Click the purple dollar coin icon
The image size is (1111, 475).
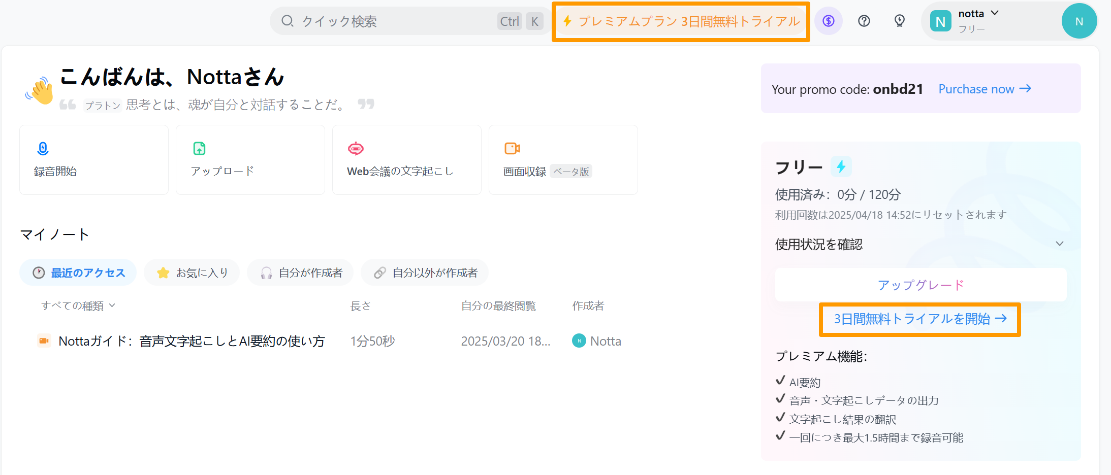coord(829,21)
